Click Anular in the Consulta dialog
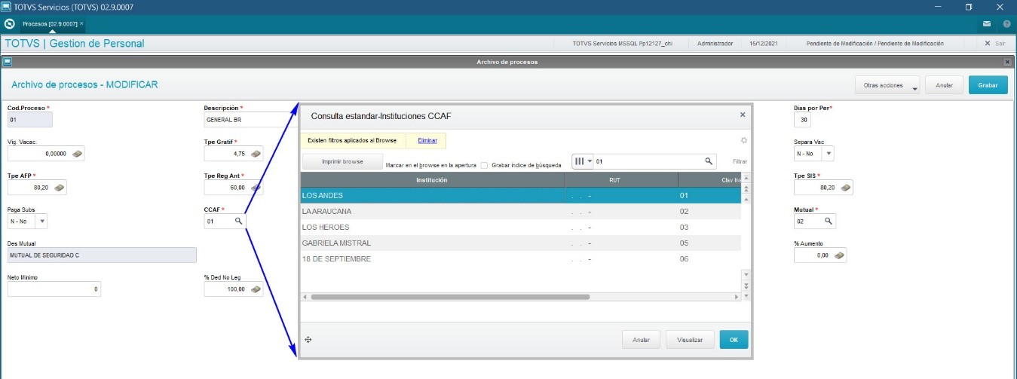Viewport: 1017px width, 379px height. (x=642, y=340)
